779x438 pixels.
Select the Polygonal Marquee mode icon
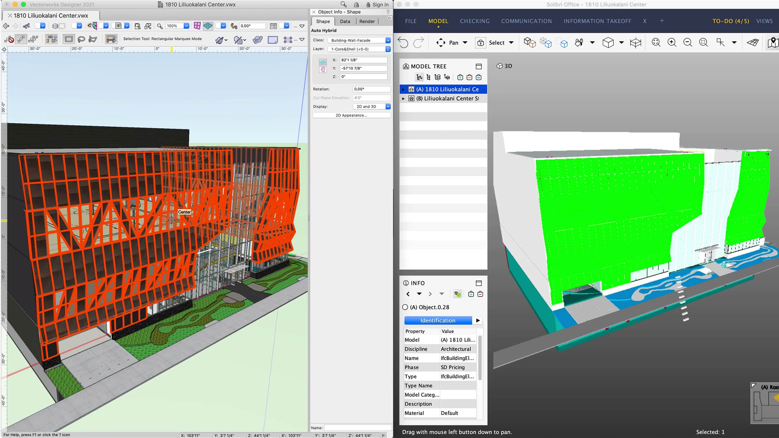[93, 39]
